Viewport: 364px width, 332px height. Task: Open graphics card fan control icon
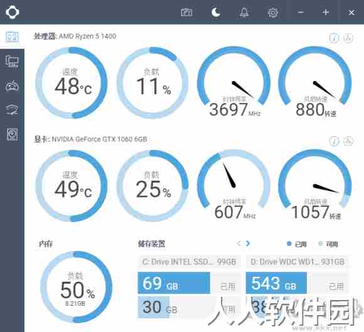point(348,141)
